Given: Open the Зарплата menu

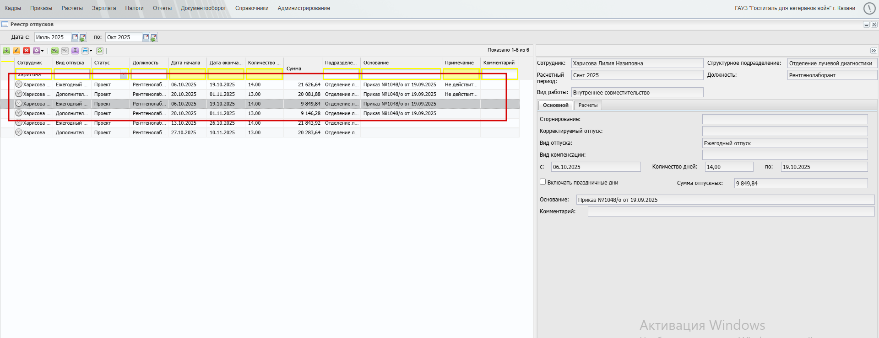Looking at the screenshot, I should (104, 8).
